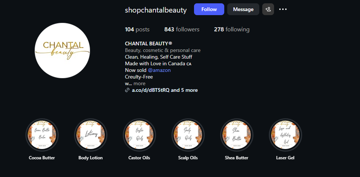Click the shopchantalbeauty username heading
Screen dimensions: 360x177
pos(156,10)
